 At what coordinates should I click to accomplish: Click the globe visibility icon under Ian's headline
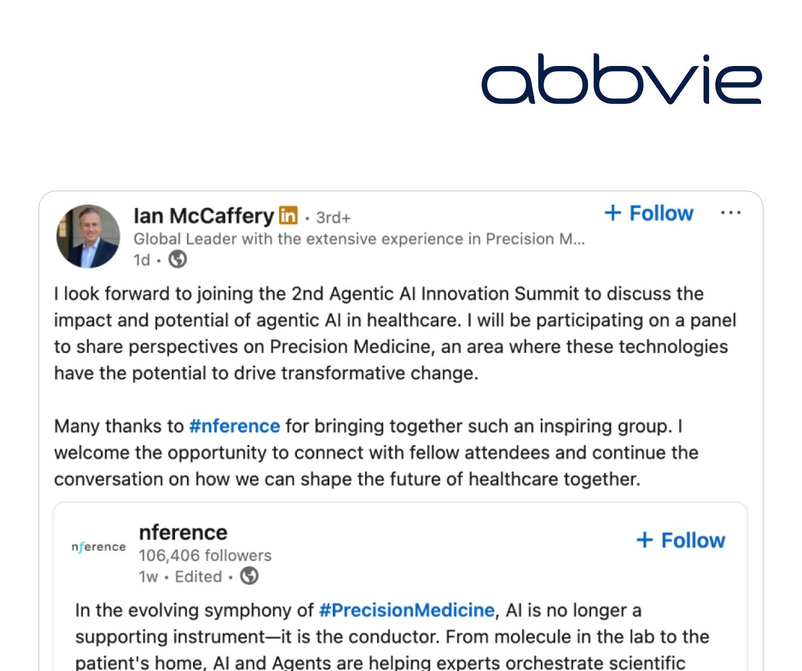(178, 259)
